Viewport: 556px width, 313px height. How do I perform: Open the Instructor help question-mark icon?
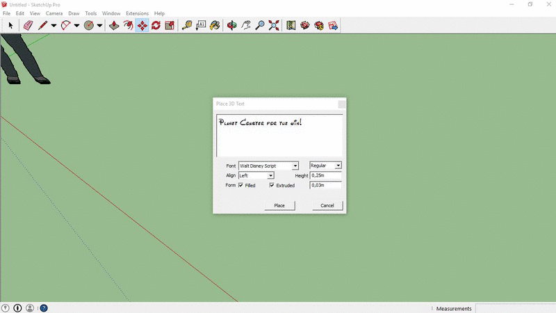(x=44, y=308)
